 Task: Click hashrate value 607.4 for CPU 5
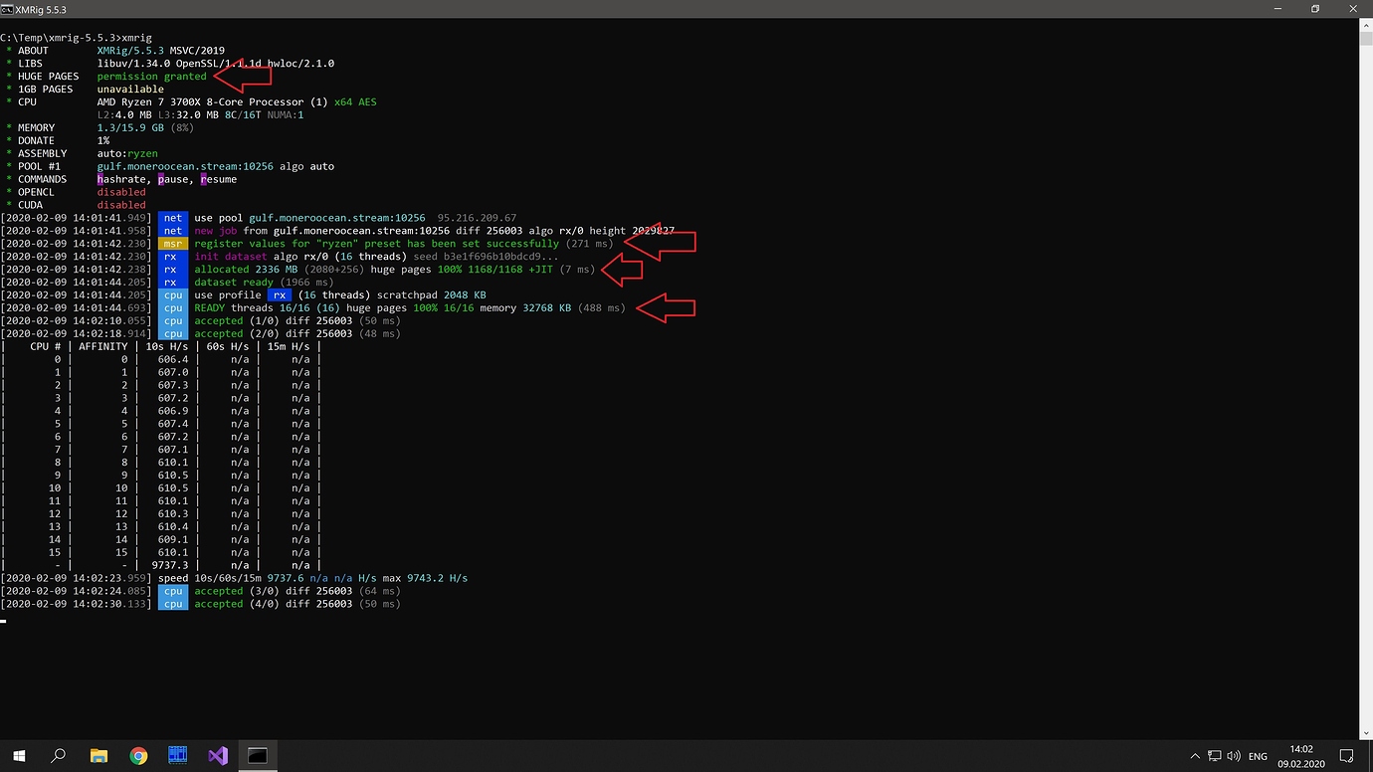(x=173, y=424)
